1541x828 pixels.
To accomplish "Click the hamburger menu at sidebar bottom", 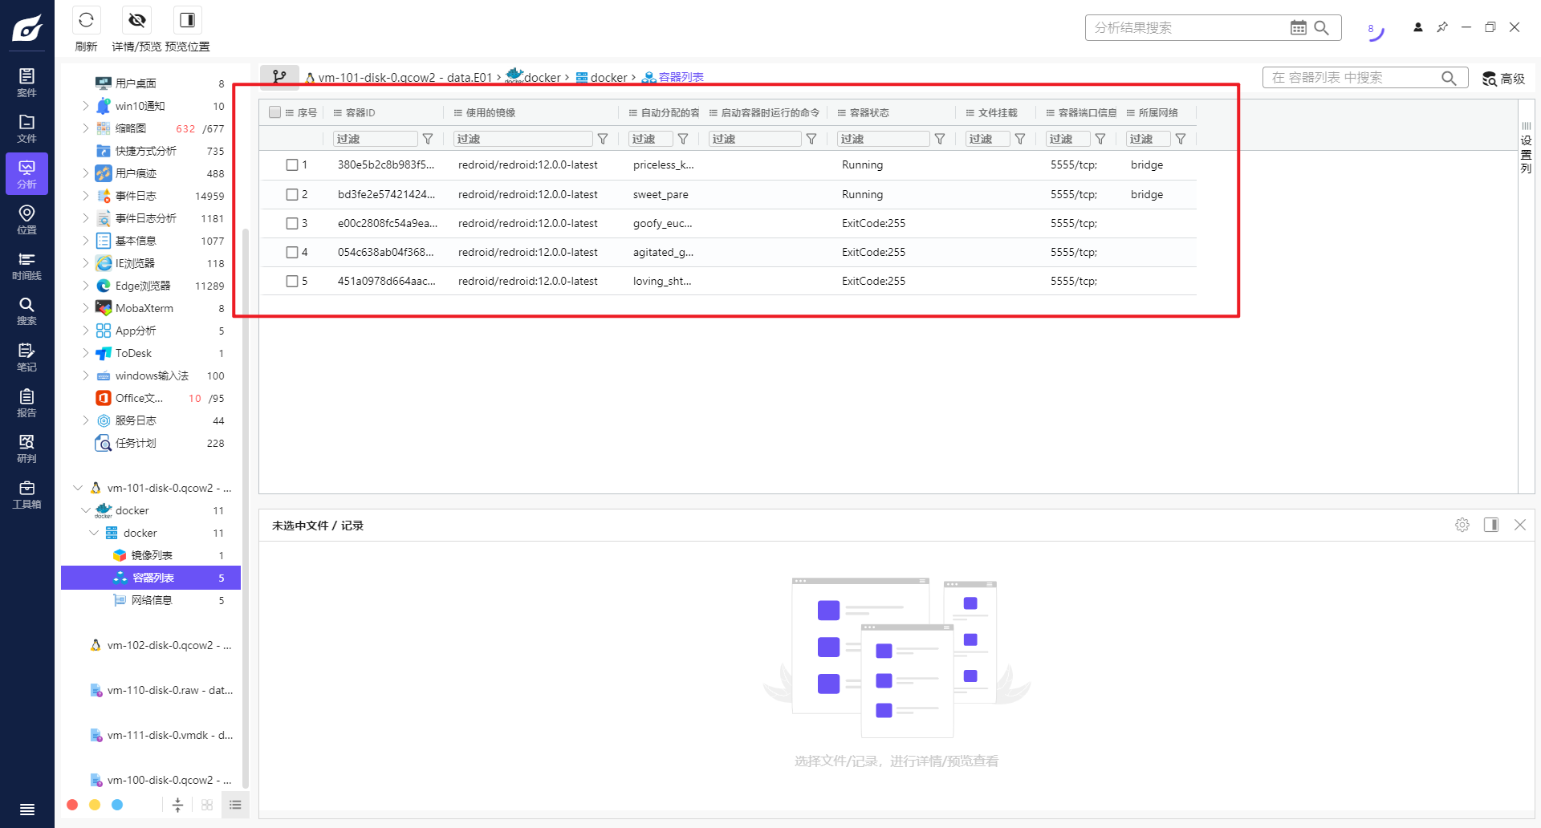I will pos(26,810).
